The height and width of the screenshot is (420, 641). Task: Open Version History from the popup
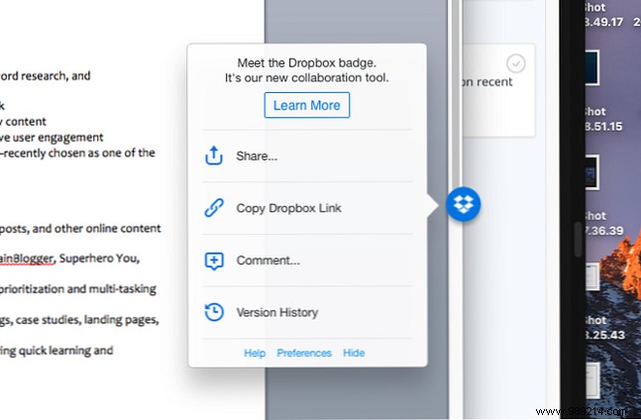click(x=307, y=313)
